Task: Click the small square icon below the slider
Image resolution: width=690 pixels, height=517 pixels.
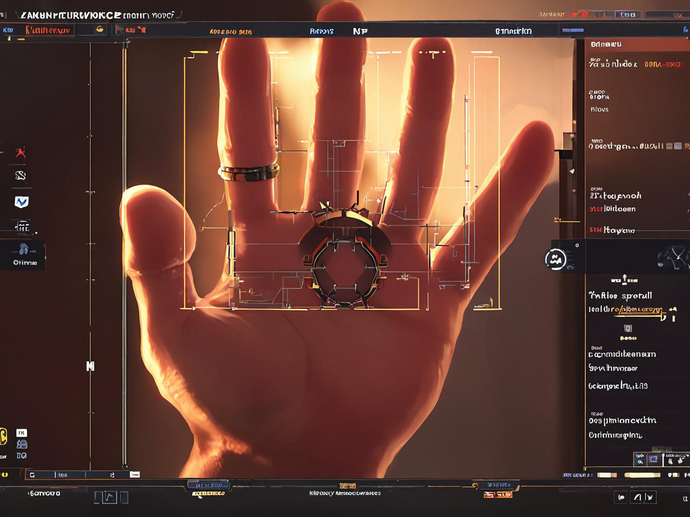Action: tap(627, 328)
